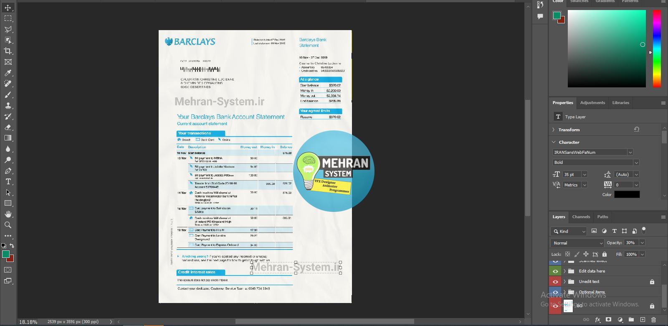Delete layer with the trash icon
The image size is (668, 326).
coord(654,320)
